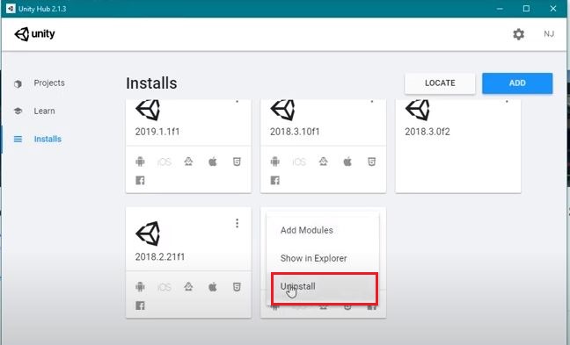Click the 2018.3.0f2 version label
This screenshot has height=345, width=570.
(427, 132)
